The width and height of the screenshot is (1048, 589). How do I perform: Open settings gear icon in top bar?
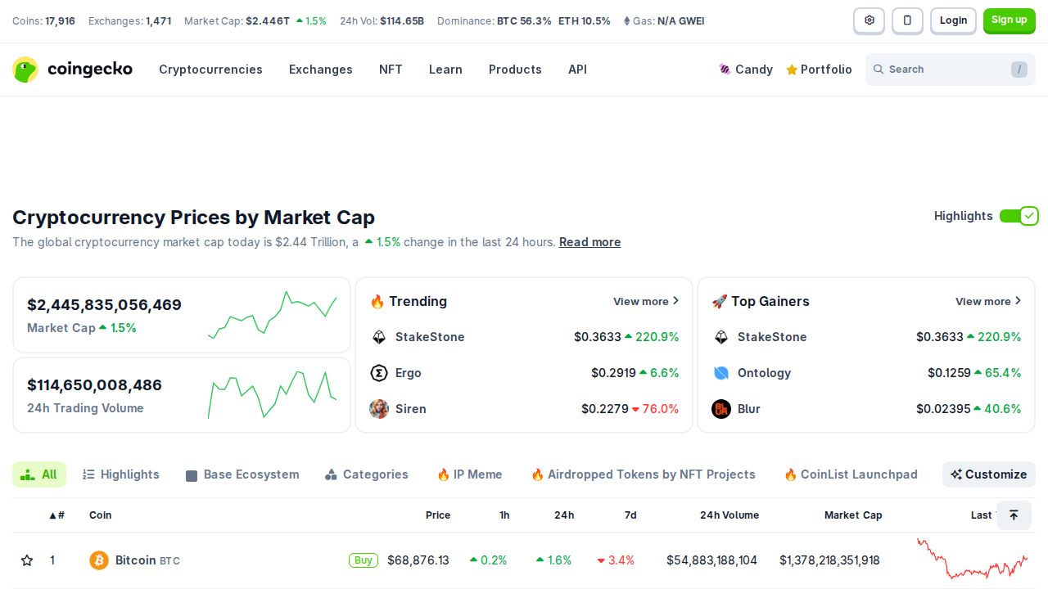point(869,20)
